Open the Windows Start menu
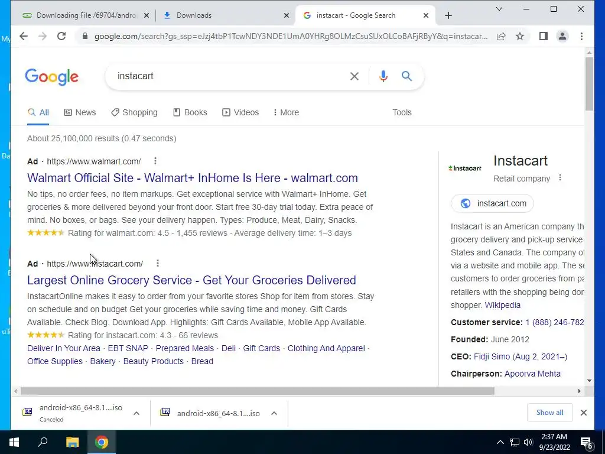This screenshot has width=605, height=454. 14,442
